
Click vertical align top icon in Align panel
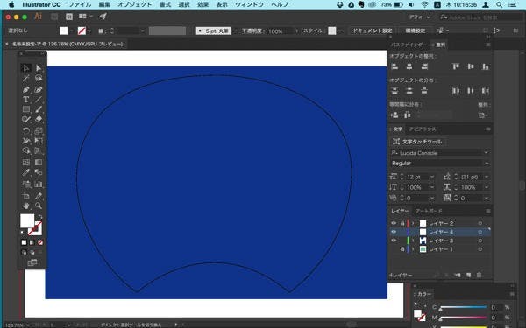coord(456,66)
